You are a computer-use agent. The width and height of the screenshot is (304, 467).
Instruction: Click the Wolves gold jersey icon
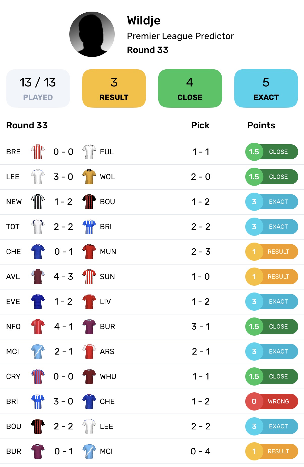click(89, 177)
